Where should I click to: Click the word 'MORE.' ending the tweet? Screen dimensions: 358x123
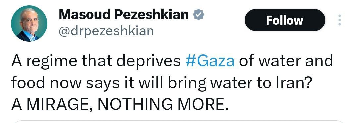click(x=204, y=104)
